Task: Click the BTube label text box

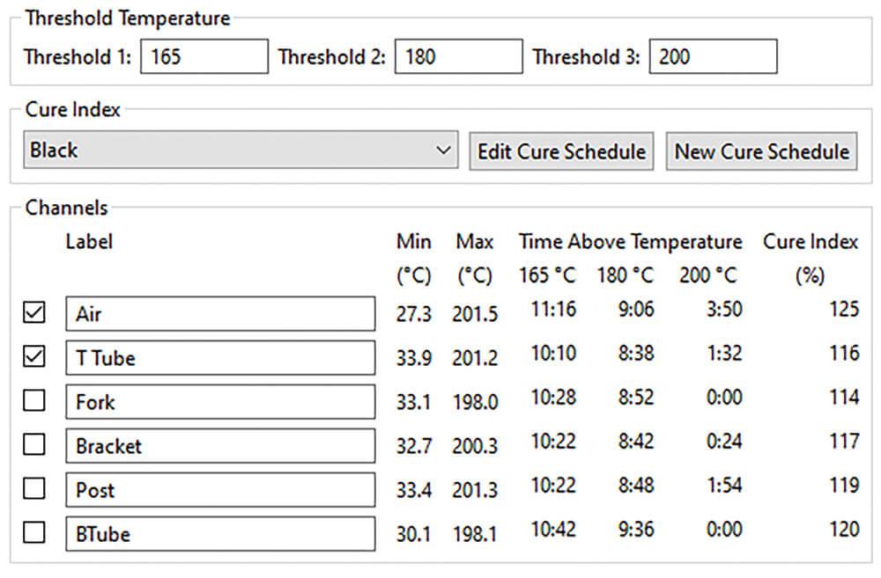Action: [220, 533]
